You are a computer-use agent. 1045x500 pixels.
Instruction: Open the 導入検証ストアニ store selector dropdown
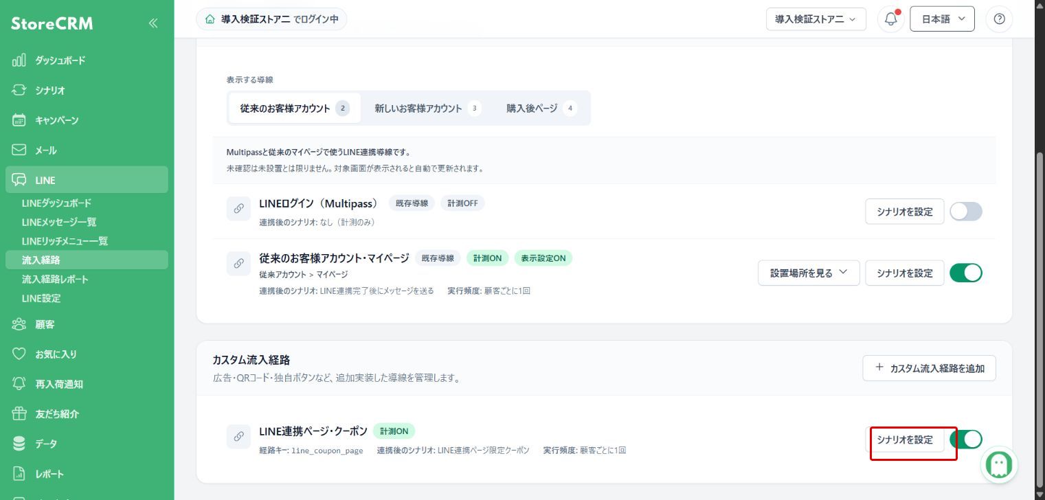pos(816,19)
